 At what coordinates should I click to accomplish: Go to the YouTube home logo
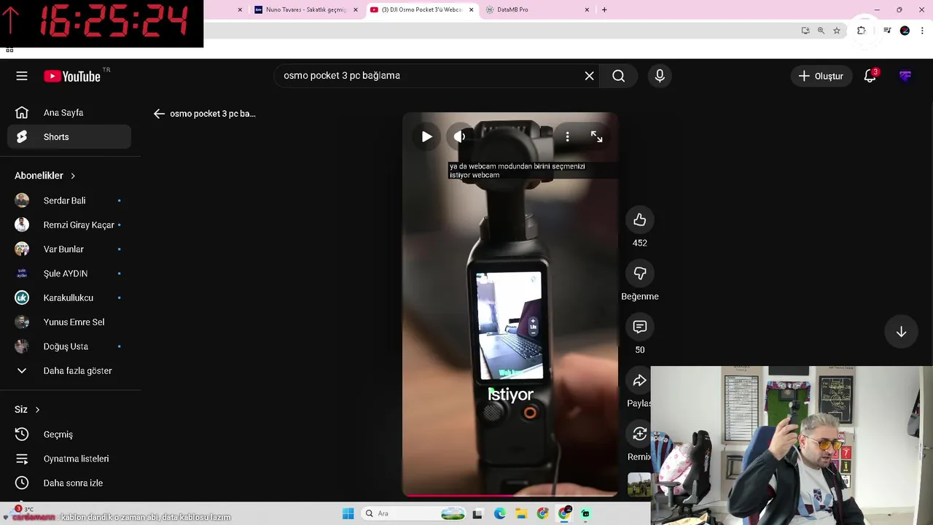coord(71,76)
